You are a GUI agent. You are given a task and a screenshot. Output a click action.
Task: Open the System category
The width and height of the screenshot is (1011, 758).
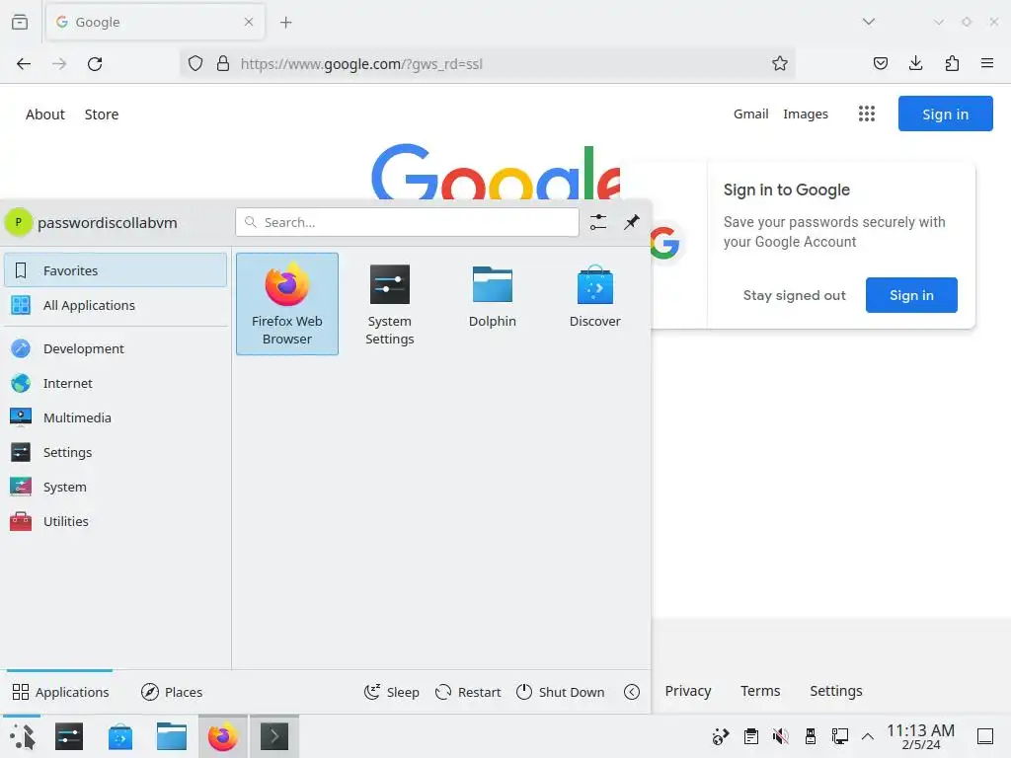click(116, 488)
